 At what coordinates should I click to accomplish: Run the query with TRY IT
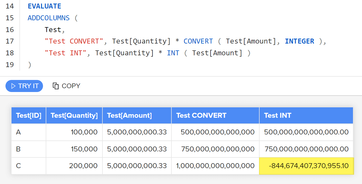pos(24,86)
